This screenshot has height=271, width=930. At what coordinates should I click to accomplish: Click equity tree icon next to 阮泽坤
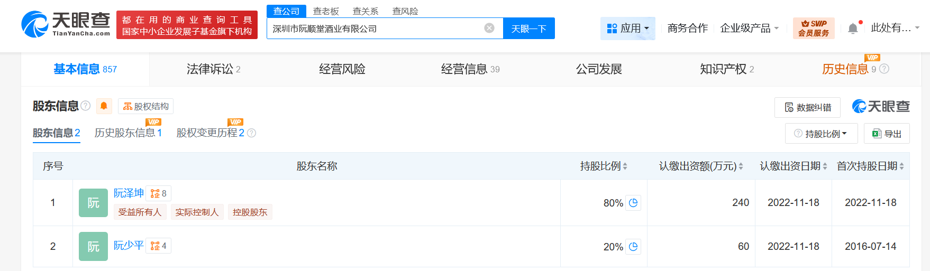[x=158, y=193]
